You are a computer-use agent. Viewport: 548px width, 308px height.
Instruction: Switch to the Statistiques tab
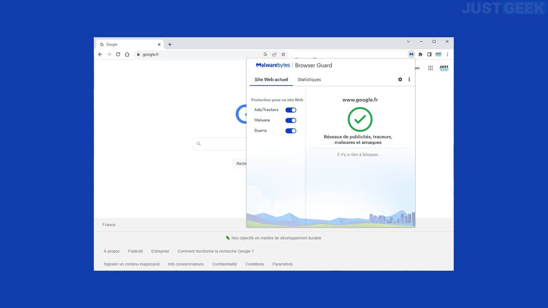[309, 80]
